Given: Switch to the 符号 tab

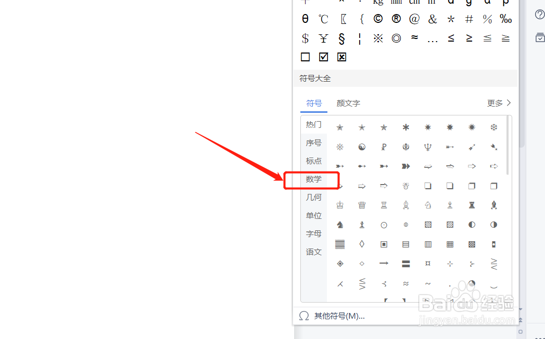Looking at the screenshot, I should [313, 103].
